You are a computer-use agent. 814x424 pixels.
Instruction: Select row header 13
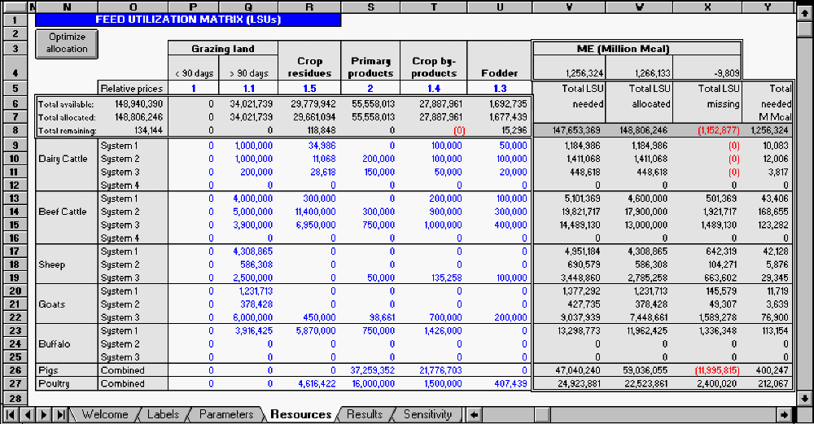coord(15,198)
